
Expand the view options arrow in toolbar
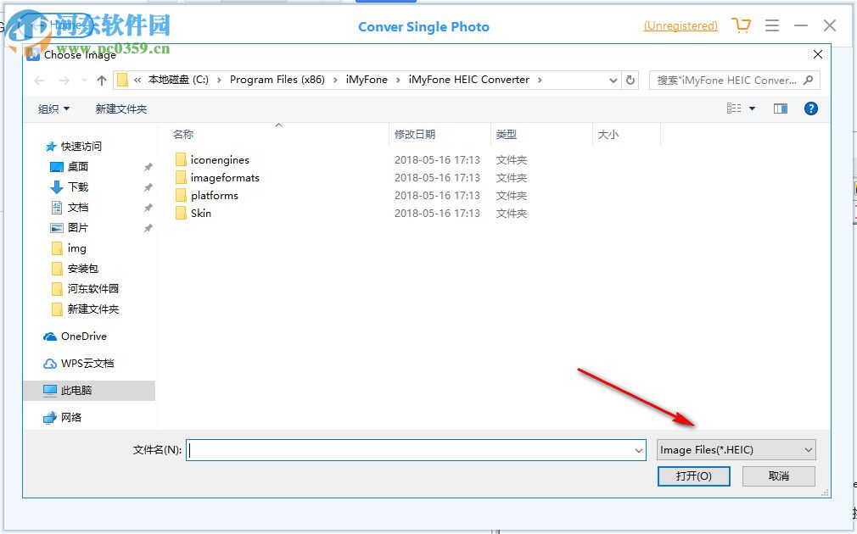pos(752,108)
